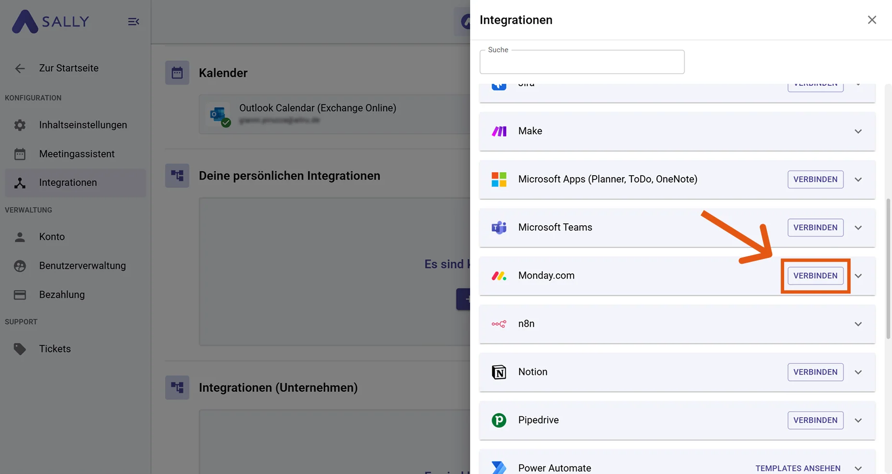Click the Power Automate logo icon
This screenshot has height=474, width=892.
(499, 468)
